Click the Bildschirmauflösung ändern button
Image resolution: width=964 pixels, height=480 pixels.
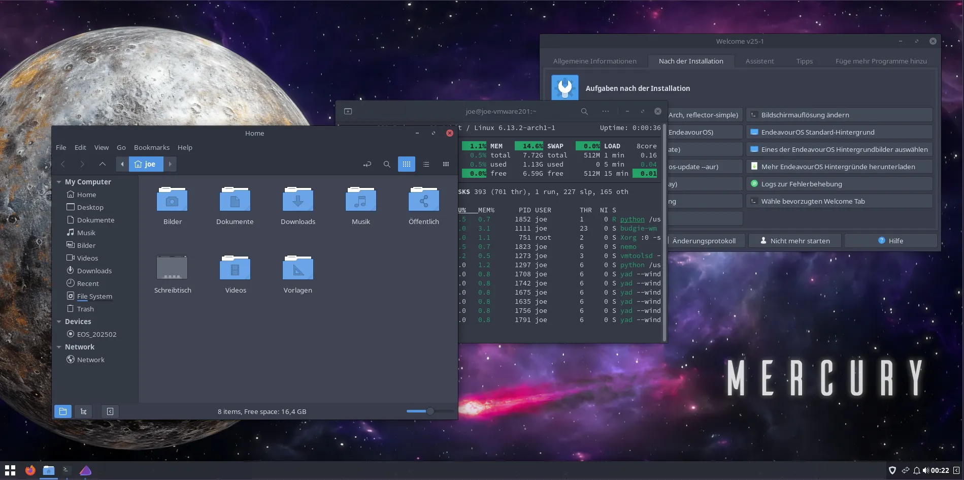[x=839, y=115]
